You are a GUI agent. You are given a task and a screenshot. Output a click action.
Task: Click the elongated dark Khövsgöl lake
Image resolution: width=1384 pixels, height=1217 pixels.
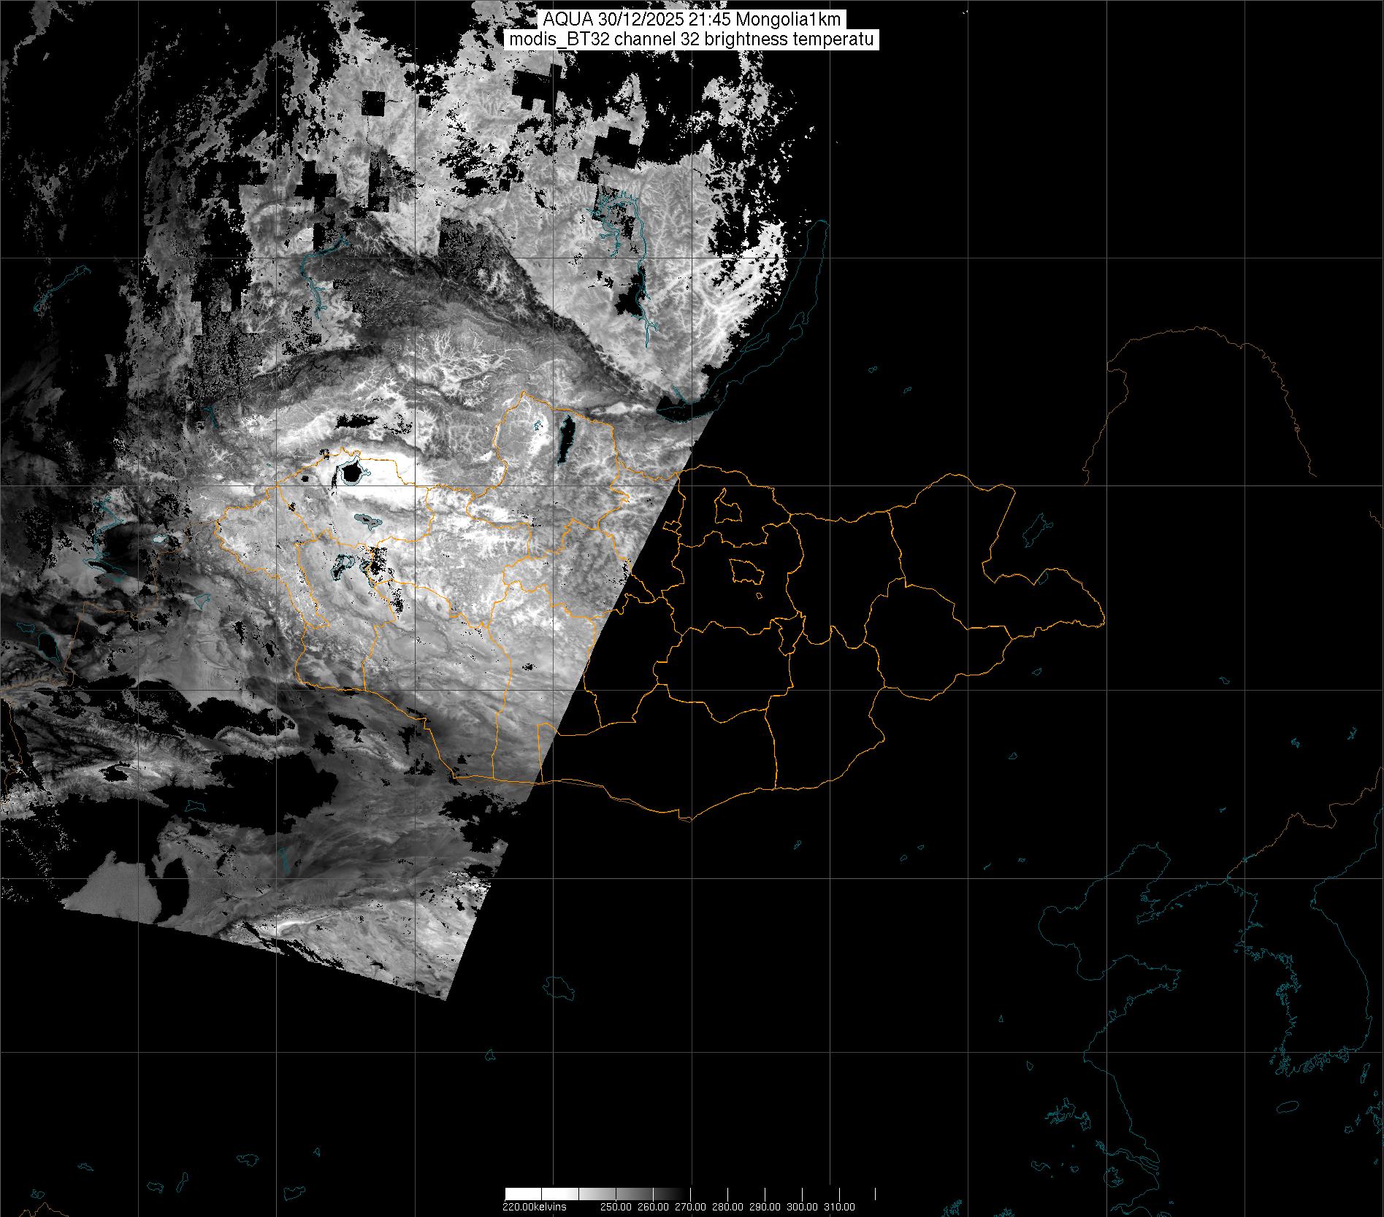pos(565,439)
